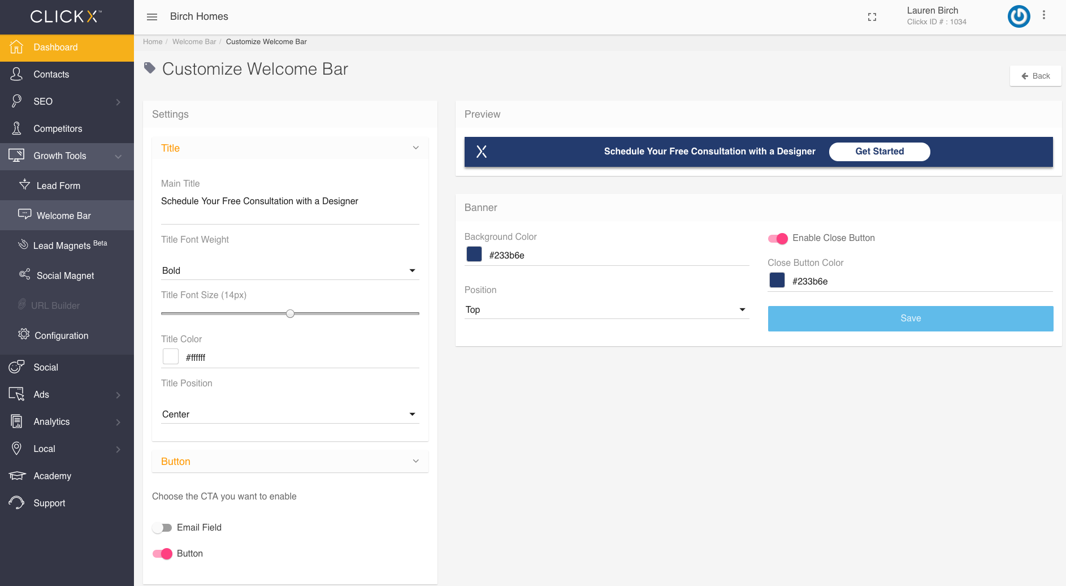
Task: Close the preview bar with X icon
Action: 482,152
